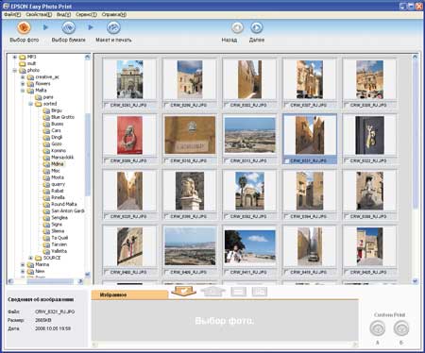Tick checkbox under the stone name plaque photo

click(166, 160)
